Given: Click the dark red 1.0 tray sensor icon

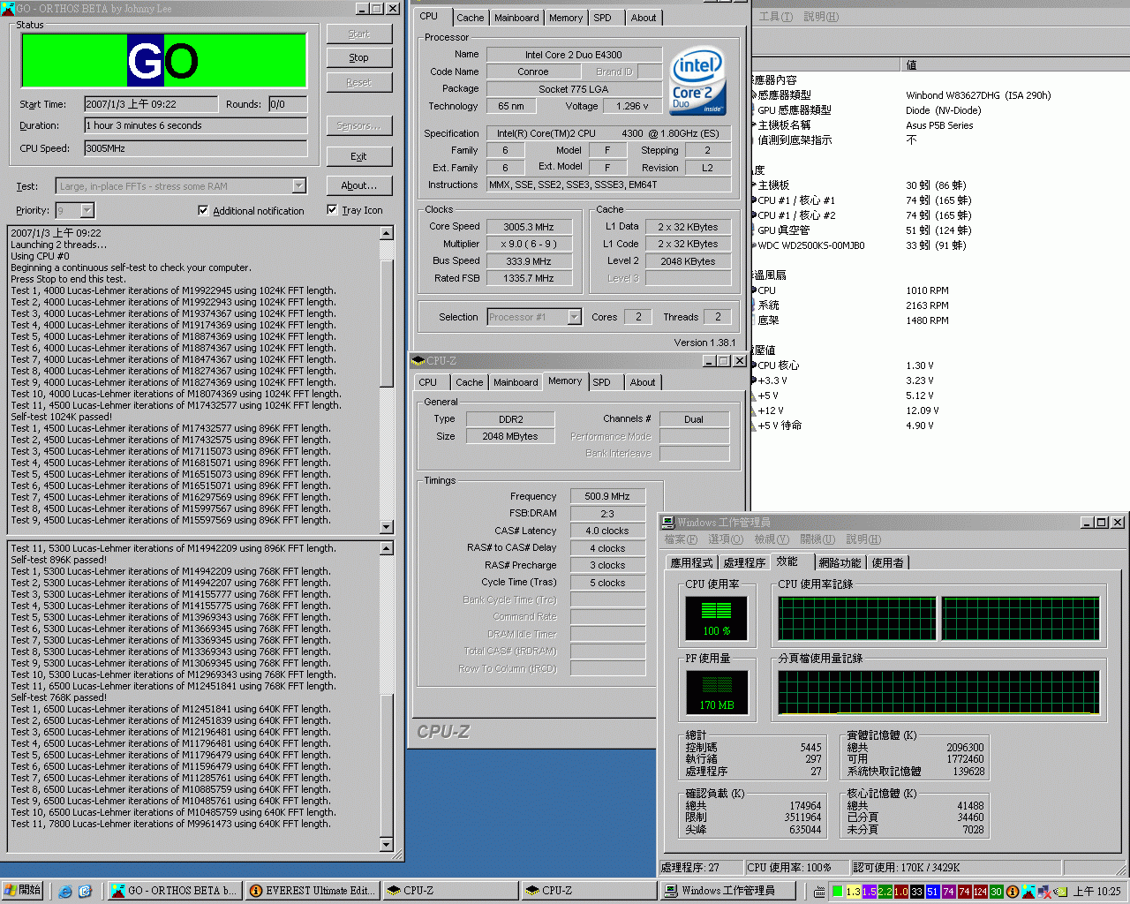Looking at the screenshot, I should coord(901,892).
